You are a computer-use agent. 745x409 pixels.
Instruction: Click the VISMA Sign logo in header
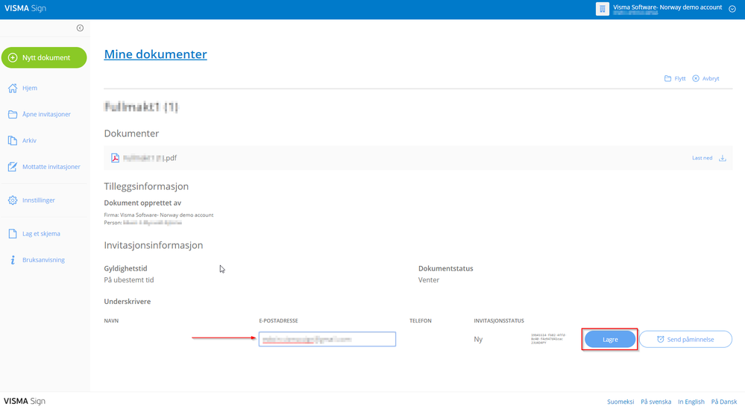click(x=25, y=8)
